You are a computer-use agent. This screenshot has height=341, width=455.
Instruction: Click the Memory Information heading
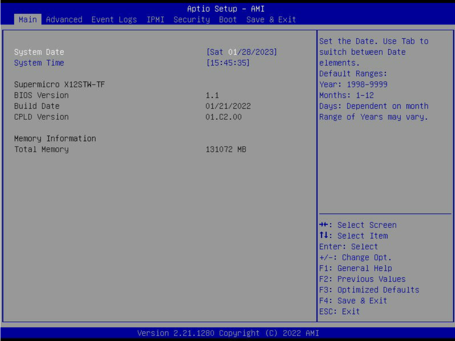pyautogui.click(x=55, y=138)
